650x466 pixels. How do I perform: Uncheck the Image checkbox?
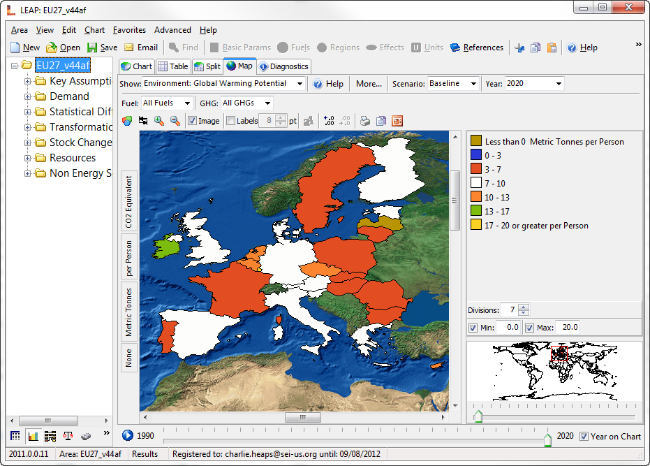[x=192, y=121]
